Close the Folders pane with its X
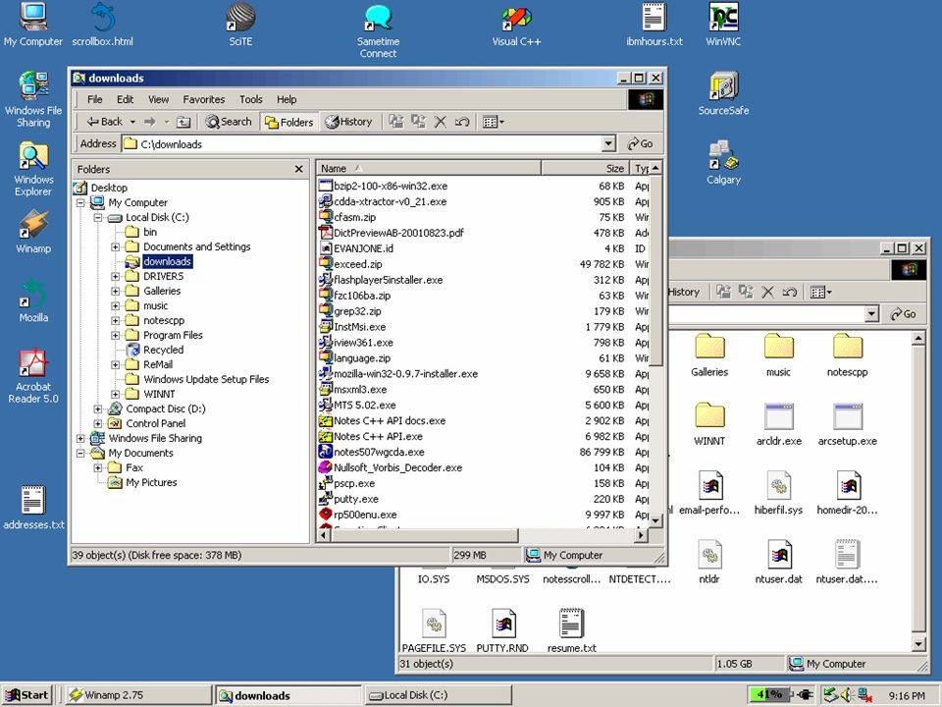The width and height of the screenshot is (942, 707). click(x=298, y=169)
